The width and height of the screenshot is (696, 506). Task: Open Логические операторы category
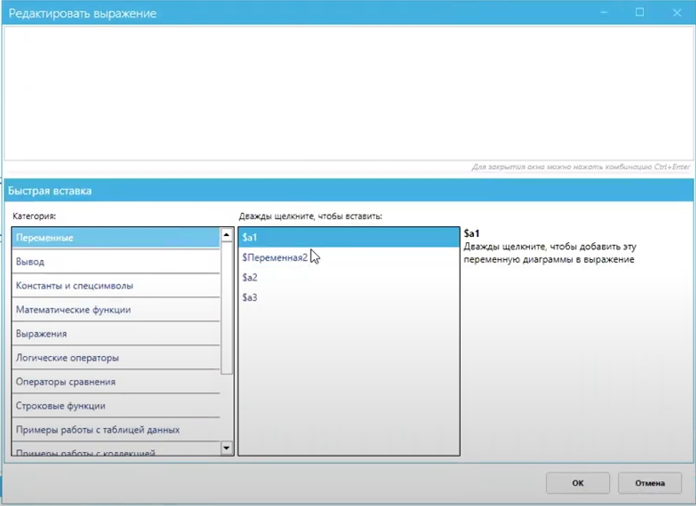tap(115, 358)
